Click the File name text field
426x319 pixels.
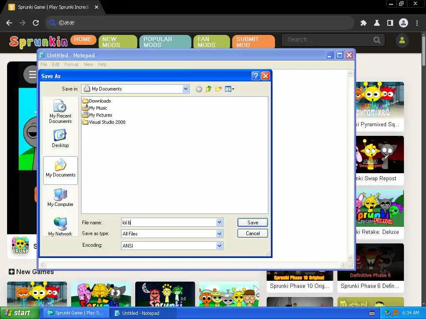tap(169, 222)
